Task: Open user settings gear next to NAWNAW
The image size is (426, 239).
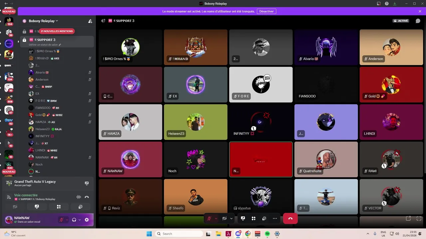Action: tap(87, 220)
